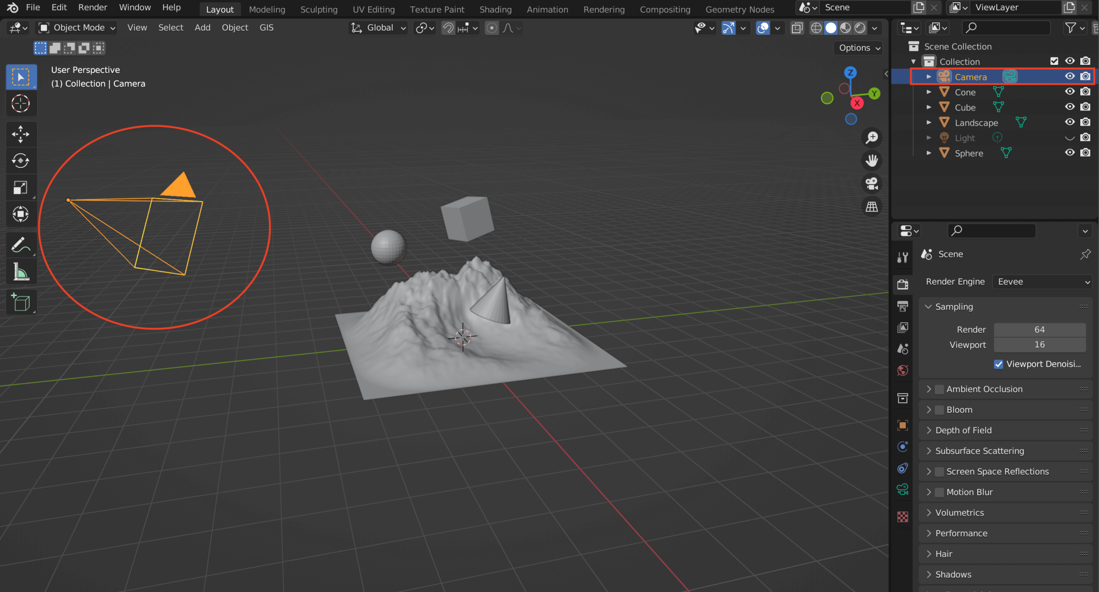
Task: Adjust the Render samples value
Action: 1039,329
